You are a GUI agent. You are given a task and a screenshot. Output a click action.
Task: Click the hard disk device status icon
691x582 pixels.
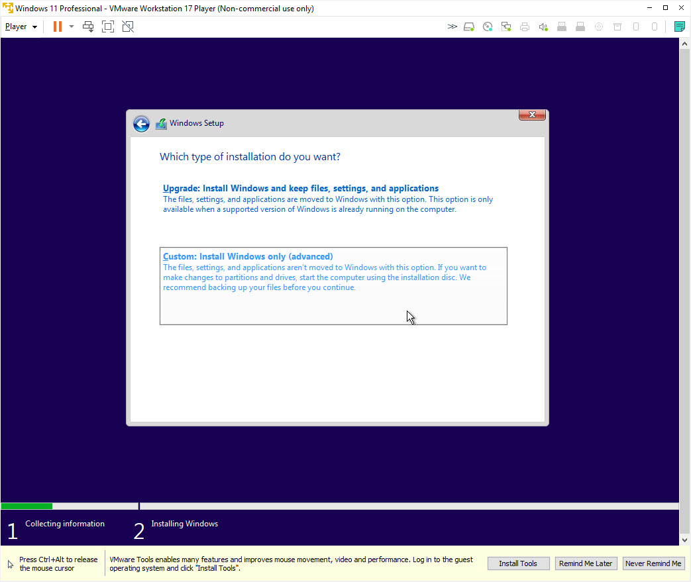[x=469, y=26]
